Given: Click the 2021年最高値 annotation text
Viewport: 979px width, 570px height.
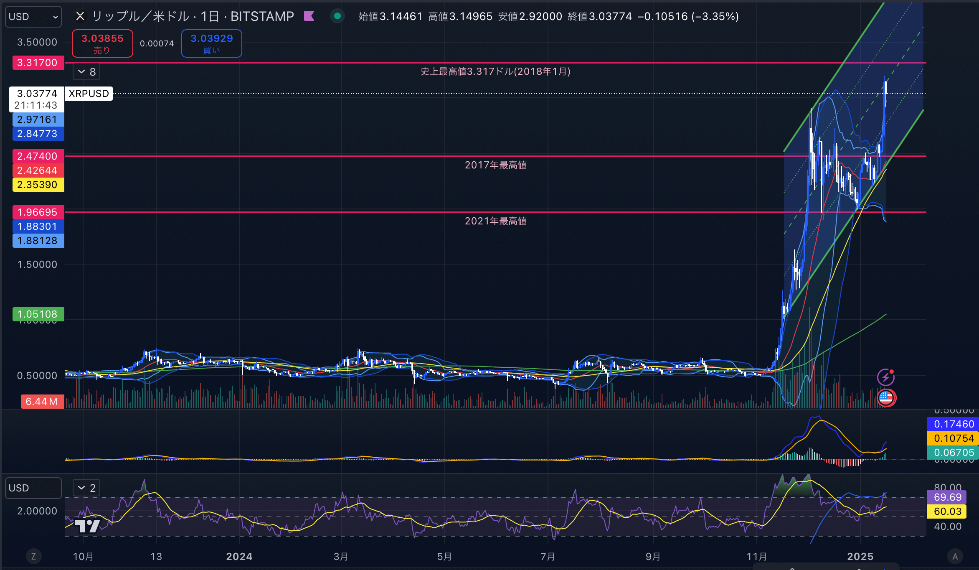Looking at the screenshot, I should coord(496,221).
